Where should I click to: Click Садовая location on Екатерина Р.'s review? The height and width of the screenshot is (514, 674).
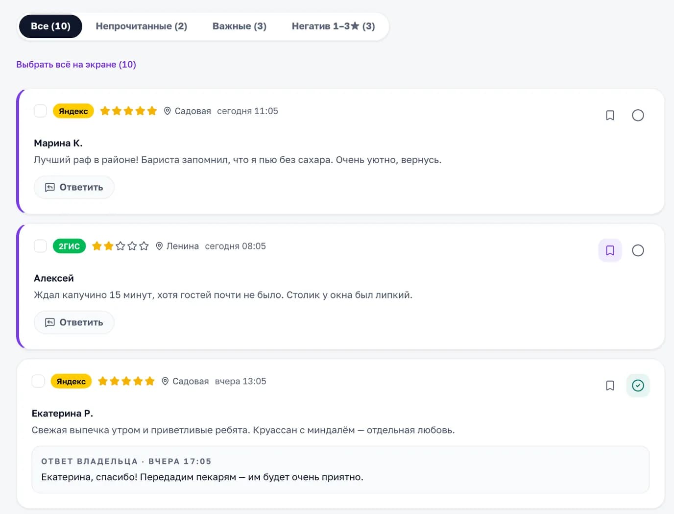[185, 381]
